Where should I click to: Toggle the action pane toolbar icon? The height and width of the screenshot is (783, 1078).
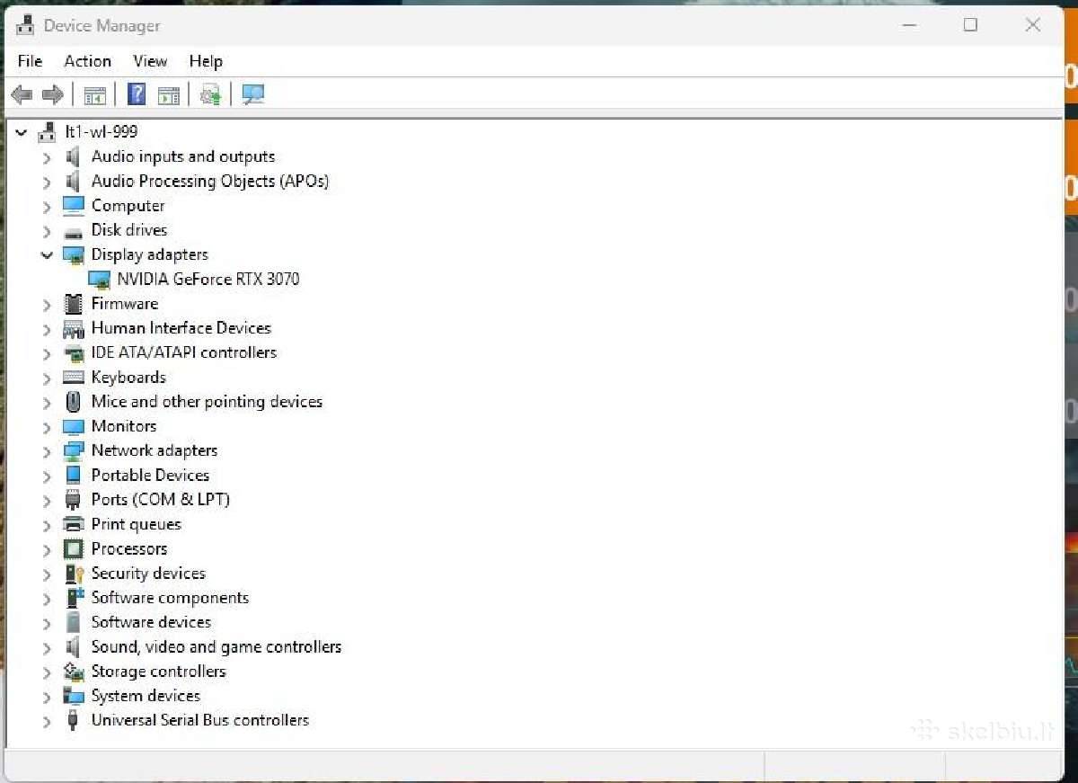click(x=168, y=94)
